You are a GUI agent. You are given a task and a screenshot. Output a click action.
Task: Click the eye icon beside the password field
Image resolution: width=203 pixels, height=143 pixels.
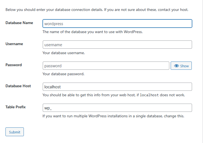click(176, 66)
